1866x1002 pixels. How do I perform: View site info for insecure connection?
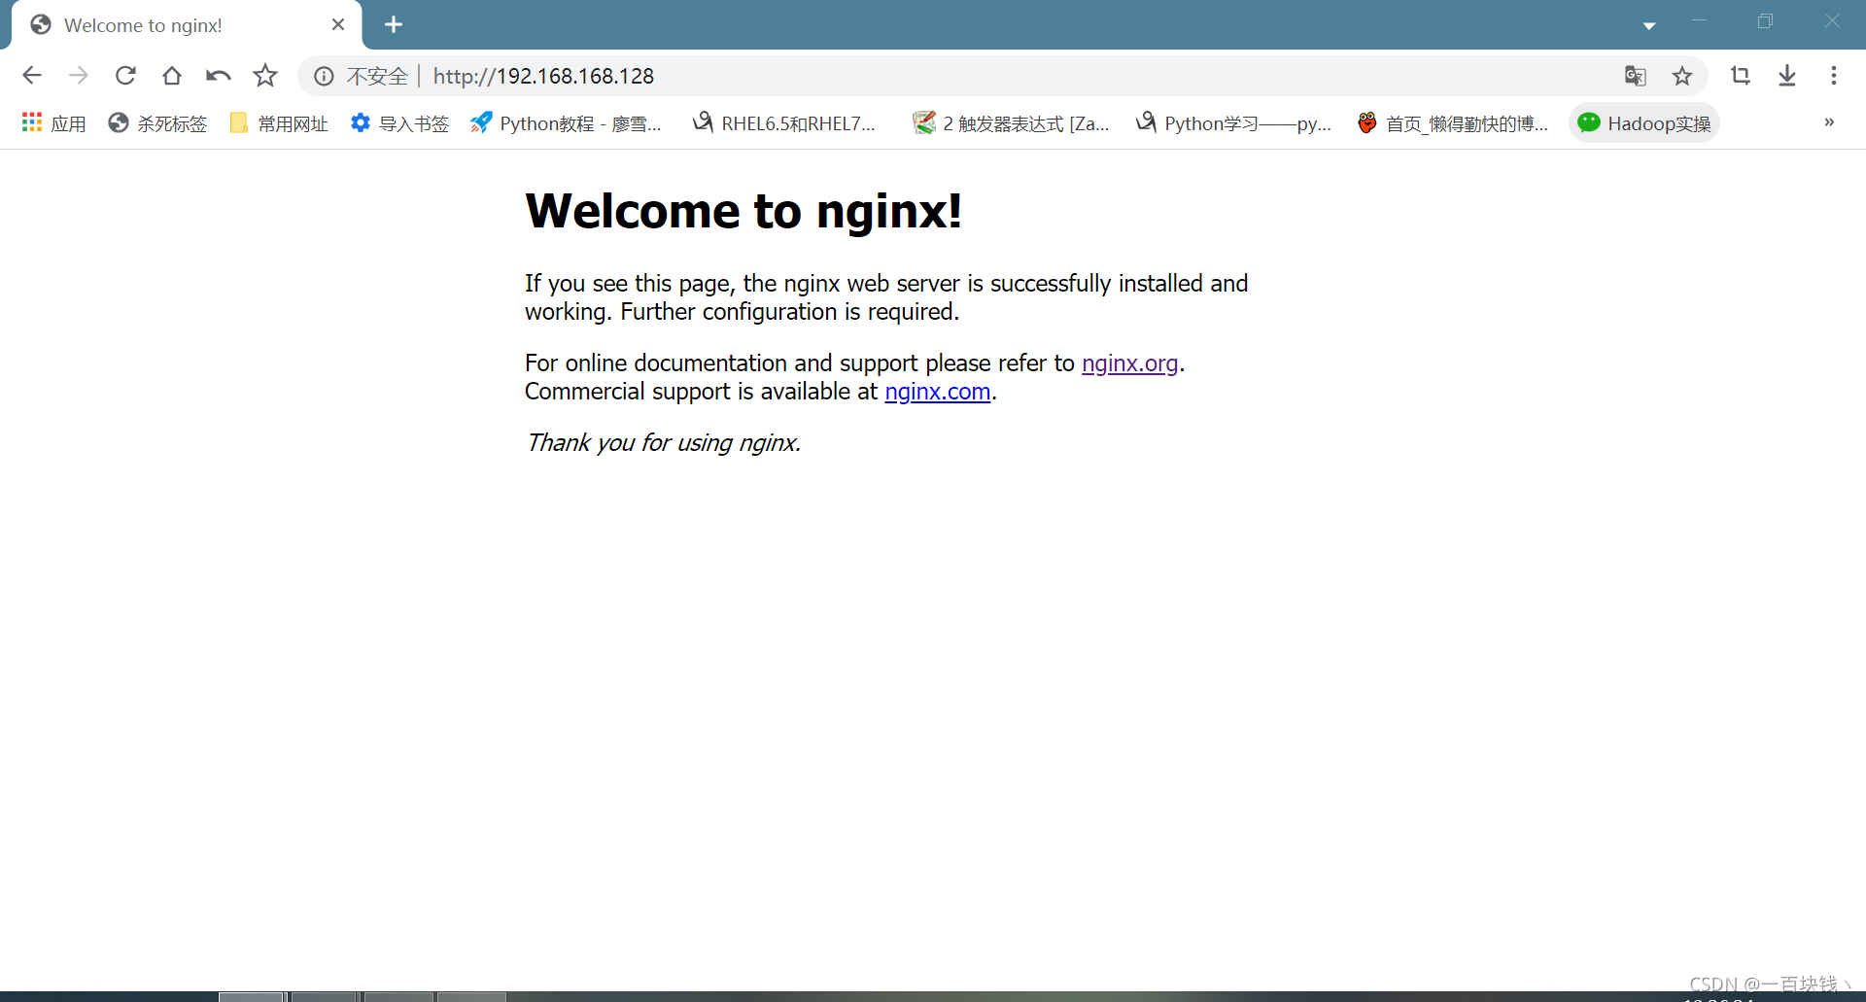point(324,76)
